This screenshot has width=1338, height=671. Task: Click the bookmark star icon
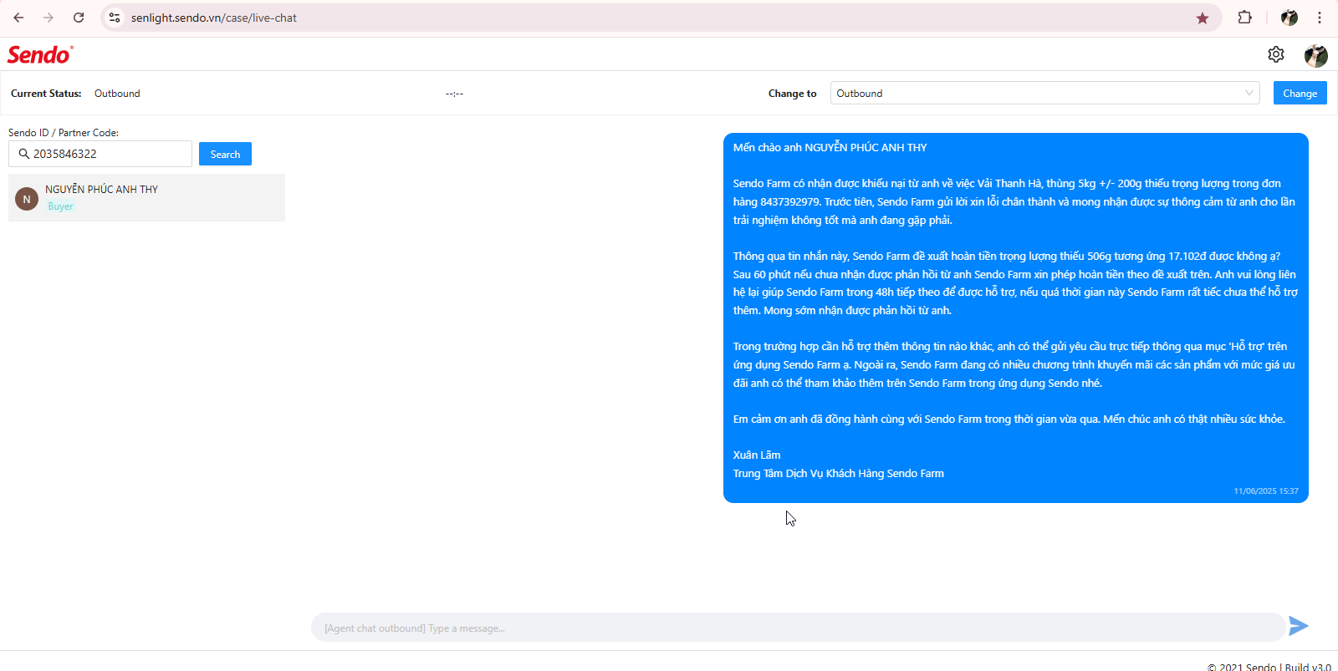point(1203,18)
